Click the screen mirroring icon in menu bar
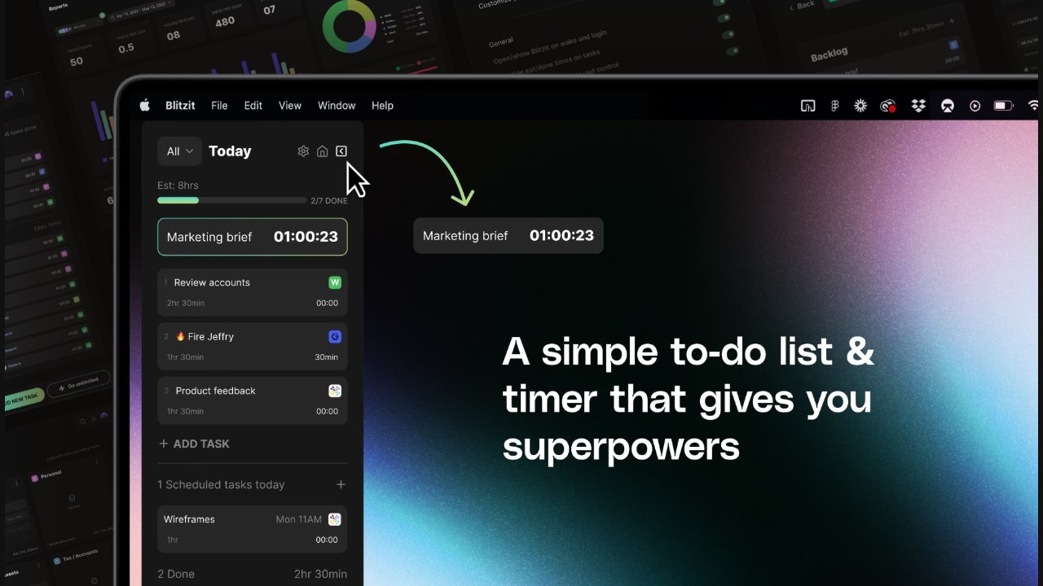This screenshot has width=1043, height=586. pos(808,106)
